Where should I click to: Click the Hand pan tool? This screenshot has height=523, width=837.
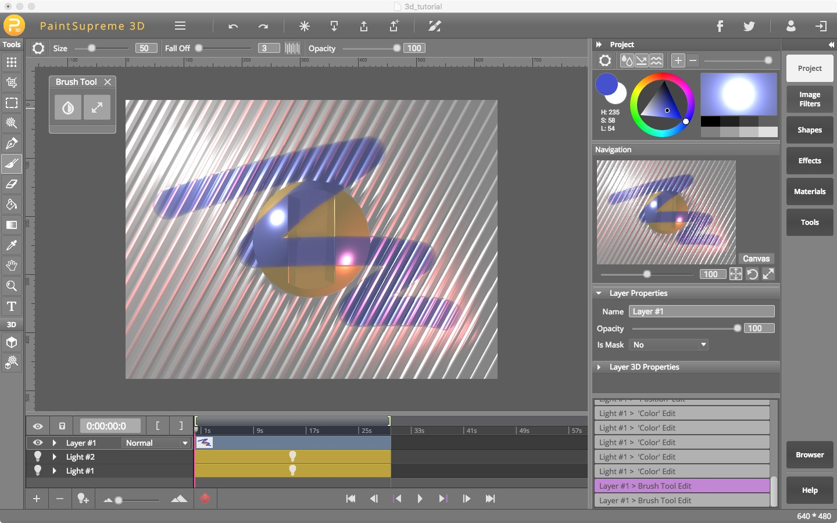coord(12,266)
